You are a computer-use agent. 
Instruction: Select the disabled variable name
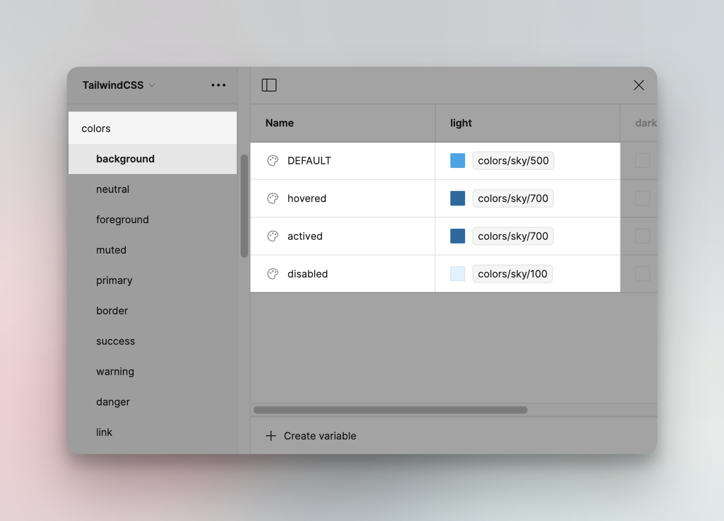(x=308, y=274)
